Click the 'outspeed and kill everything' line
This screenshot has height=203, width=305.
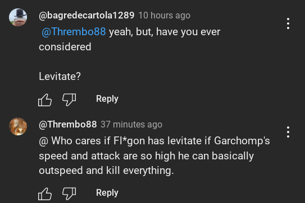(x=106, y=171)
